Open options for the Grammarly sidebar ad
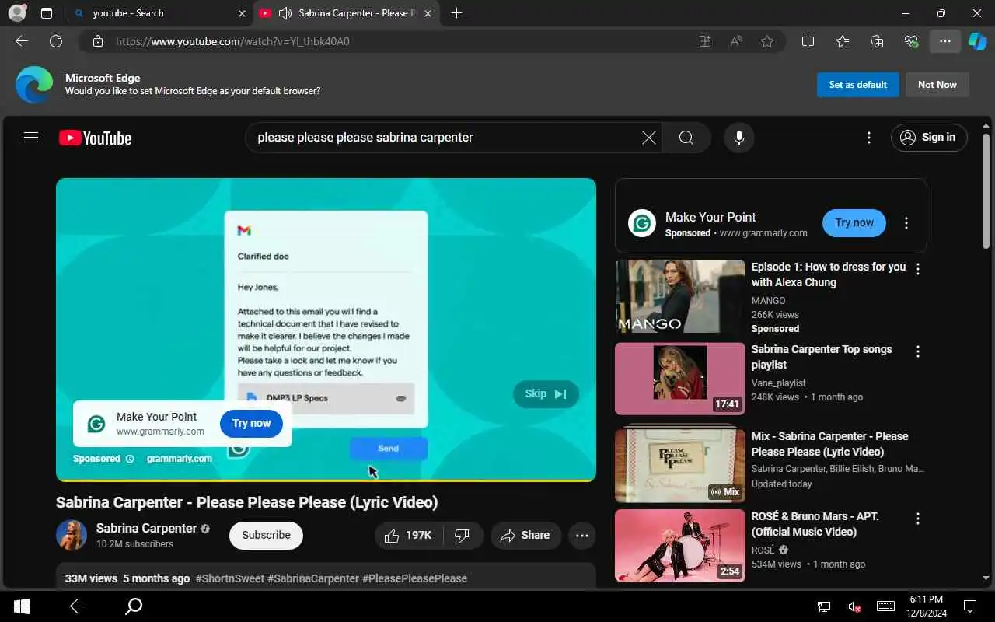The image size is (995, 622). click(x=906, y=223)
